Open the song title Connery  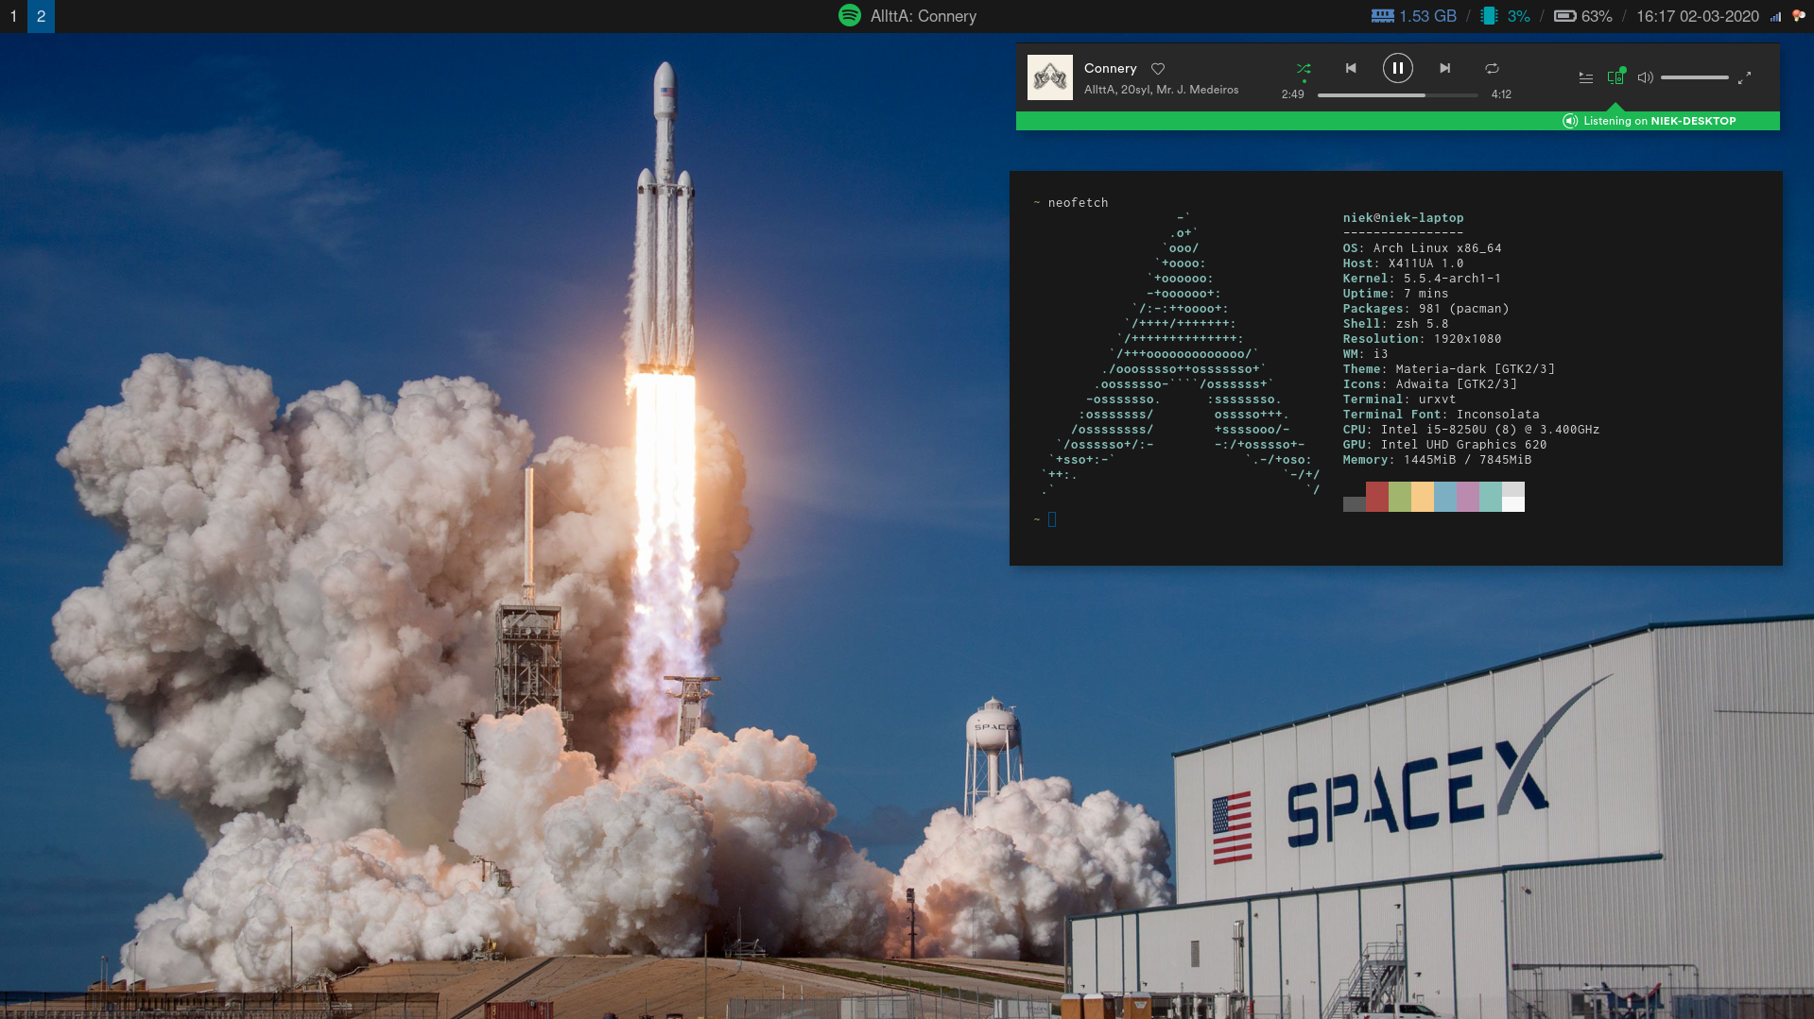(1110, 68)
